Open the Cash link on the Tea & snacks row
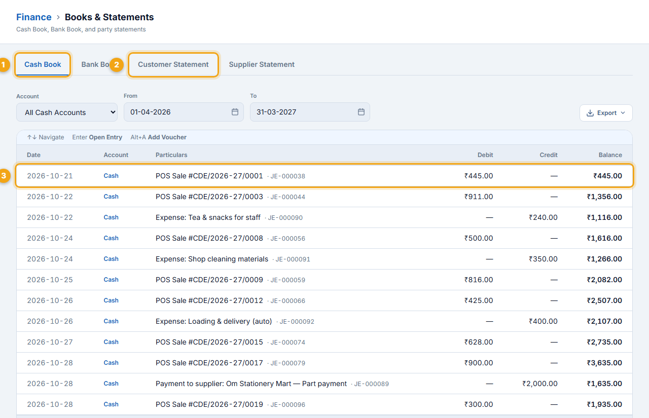 [111, 217]
